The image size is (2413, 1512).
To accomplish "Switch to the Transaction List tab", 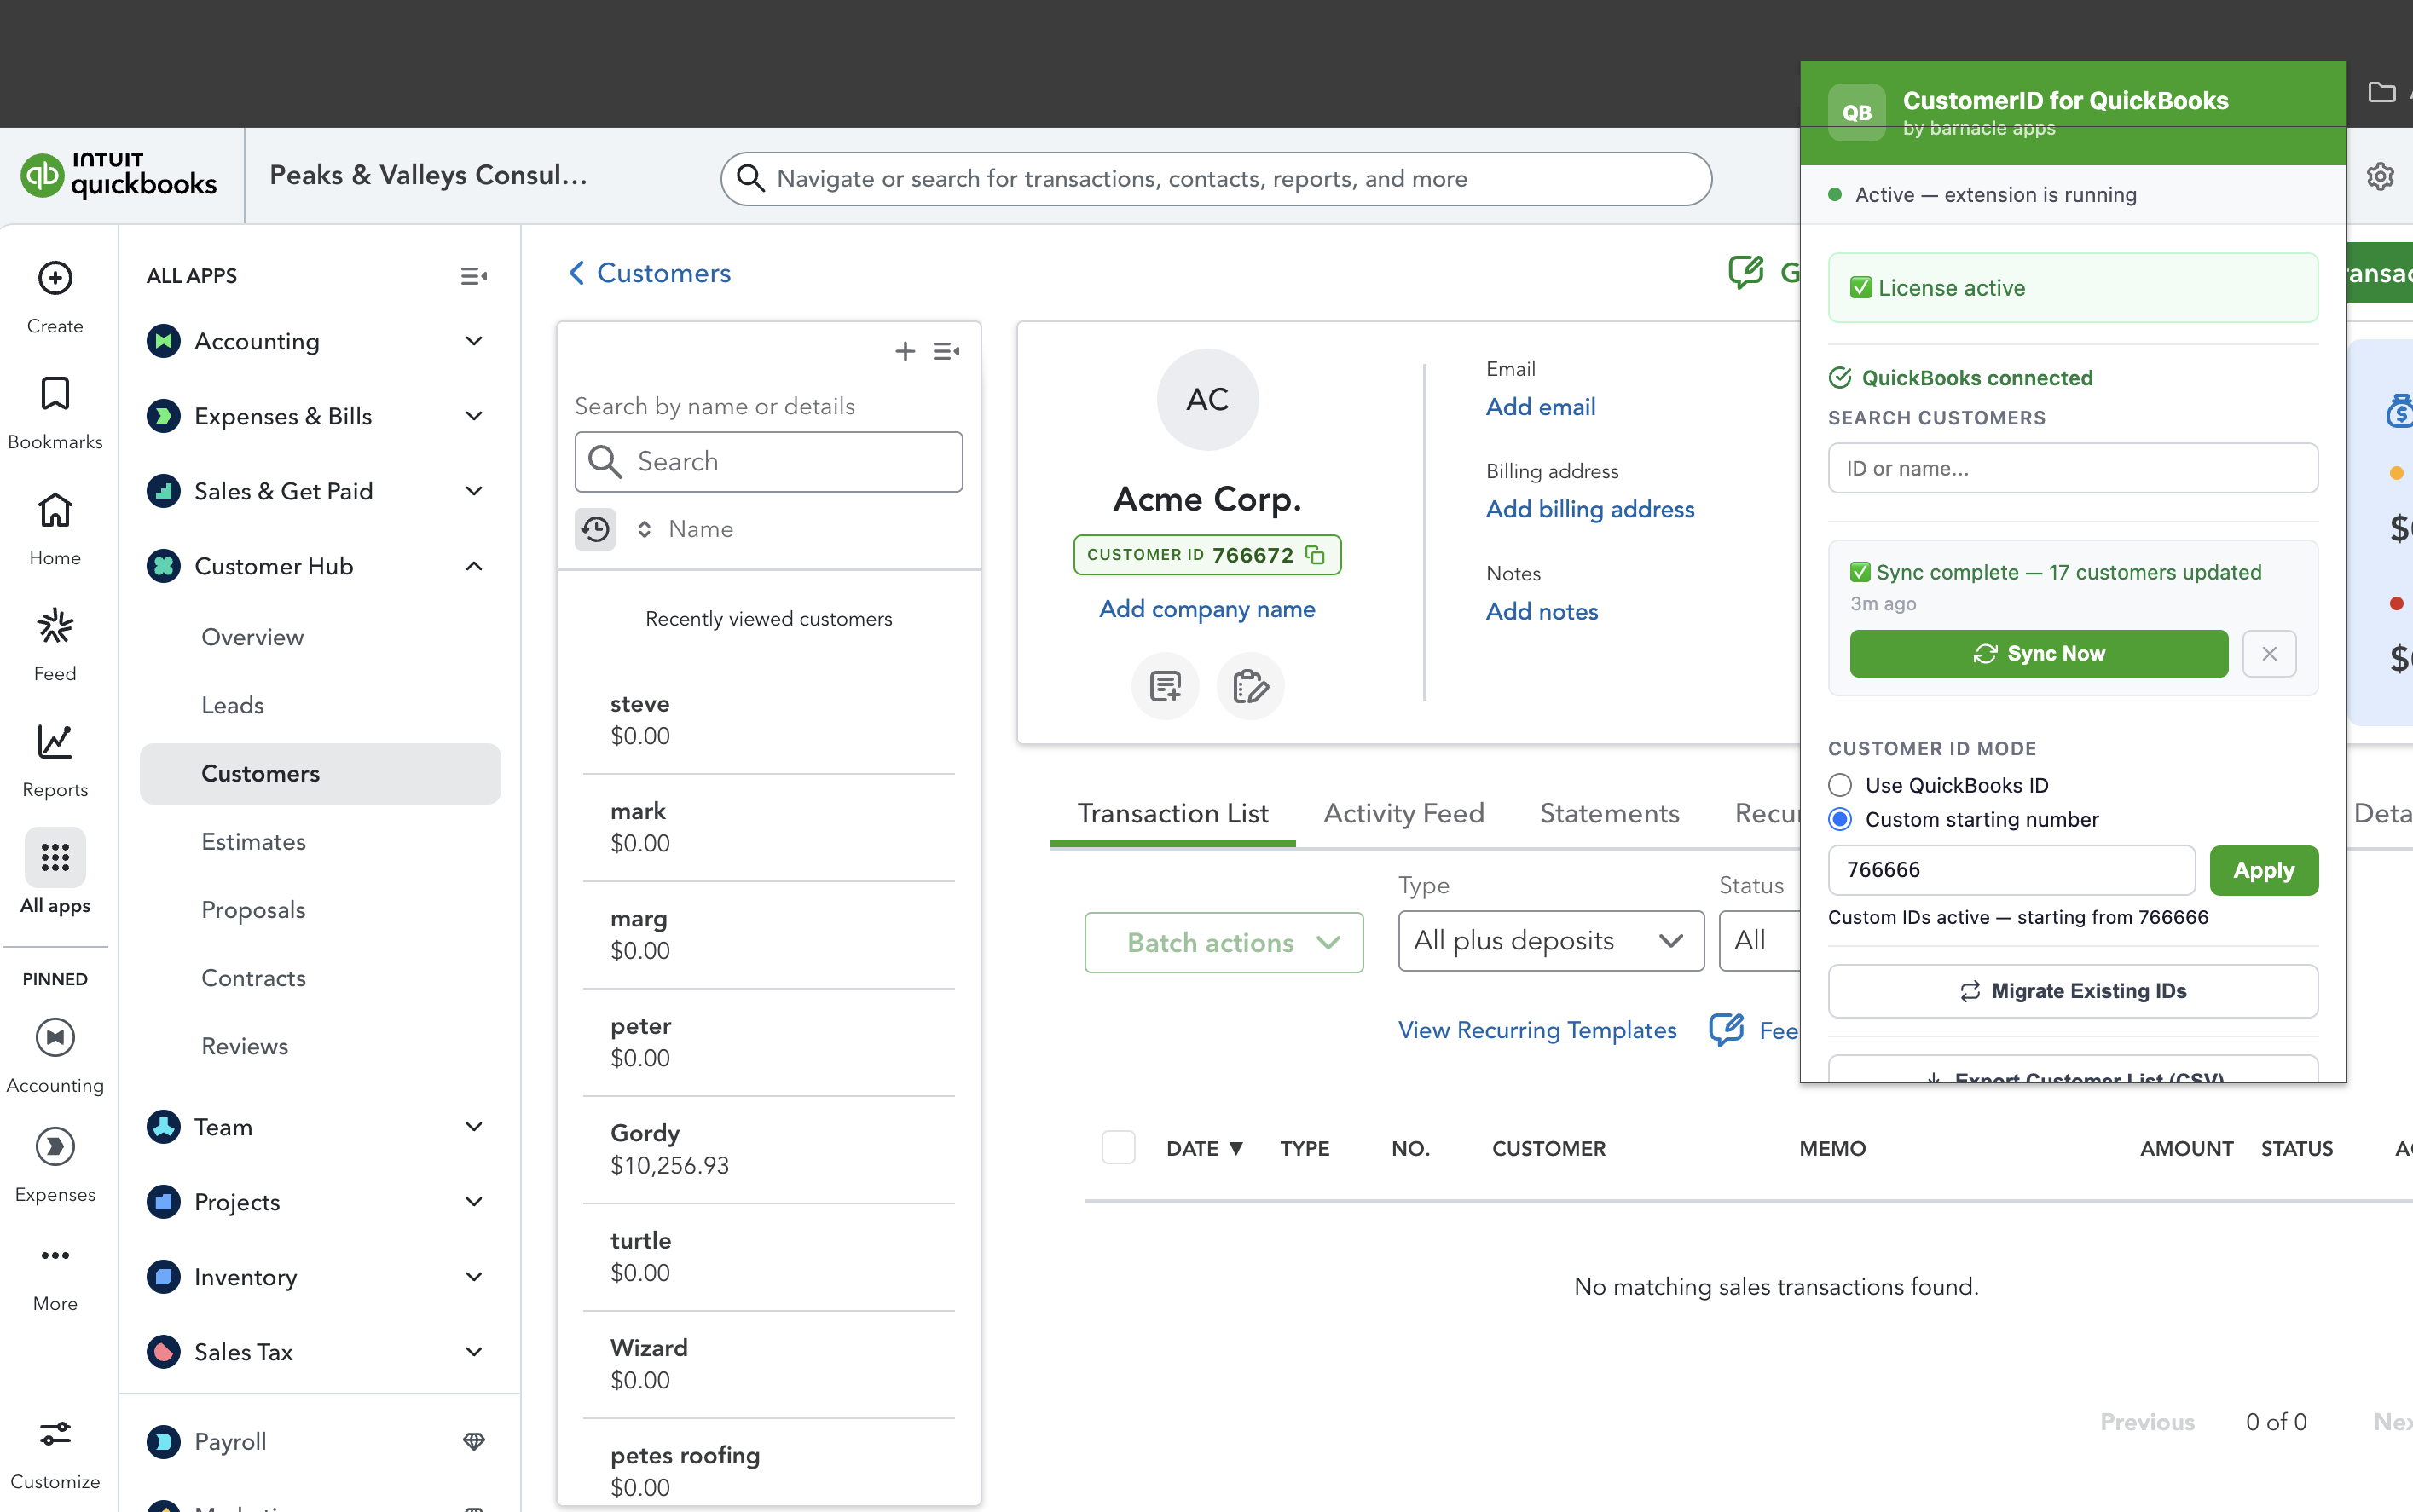I will tap(1172, 813).
